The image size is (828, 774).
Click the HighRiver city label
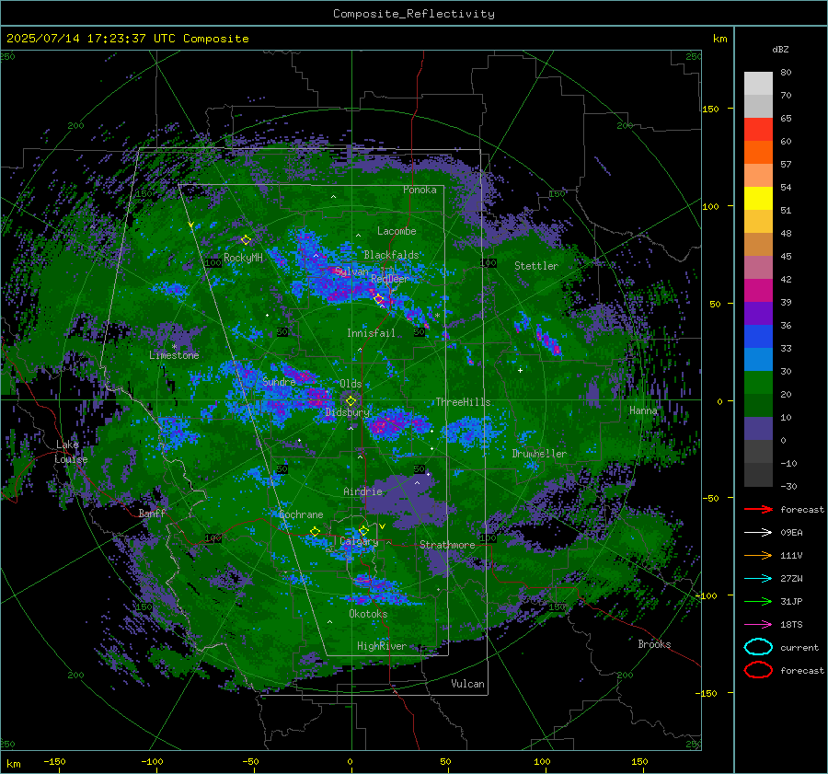pyautogui.click(x=382, y=646)
